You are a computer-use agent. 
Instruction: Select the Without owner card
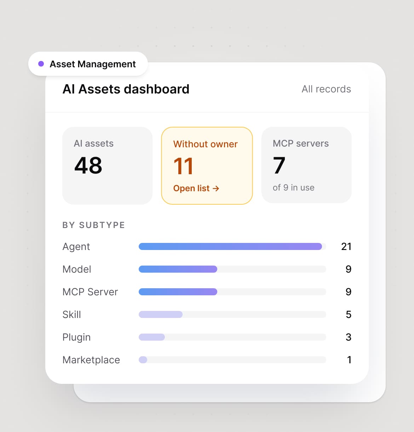click(x=207, y=165)
